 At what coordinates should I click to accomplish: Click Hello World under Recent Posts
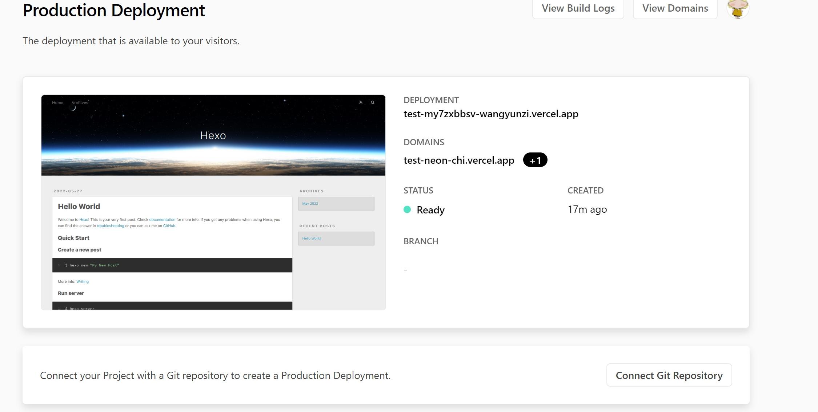click(312, 238)
